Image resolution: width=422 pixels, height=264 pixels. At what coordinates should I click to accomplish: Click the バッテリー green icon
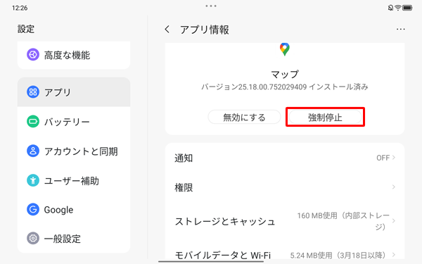tap(33, 121)
